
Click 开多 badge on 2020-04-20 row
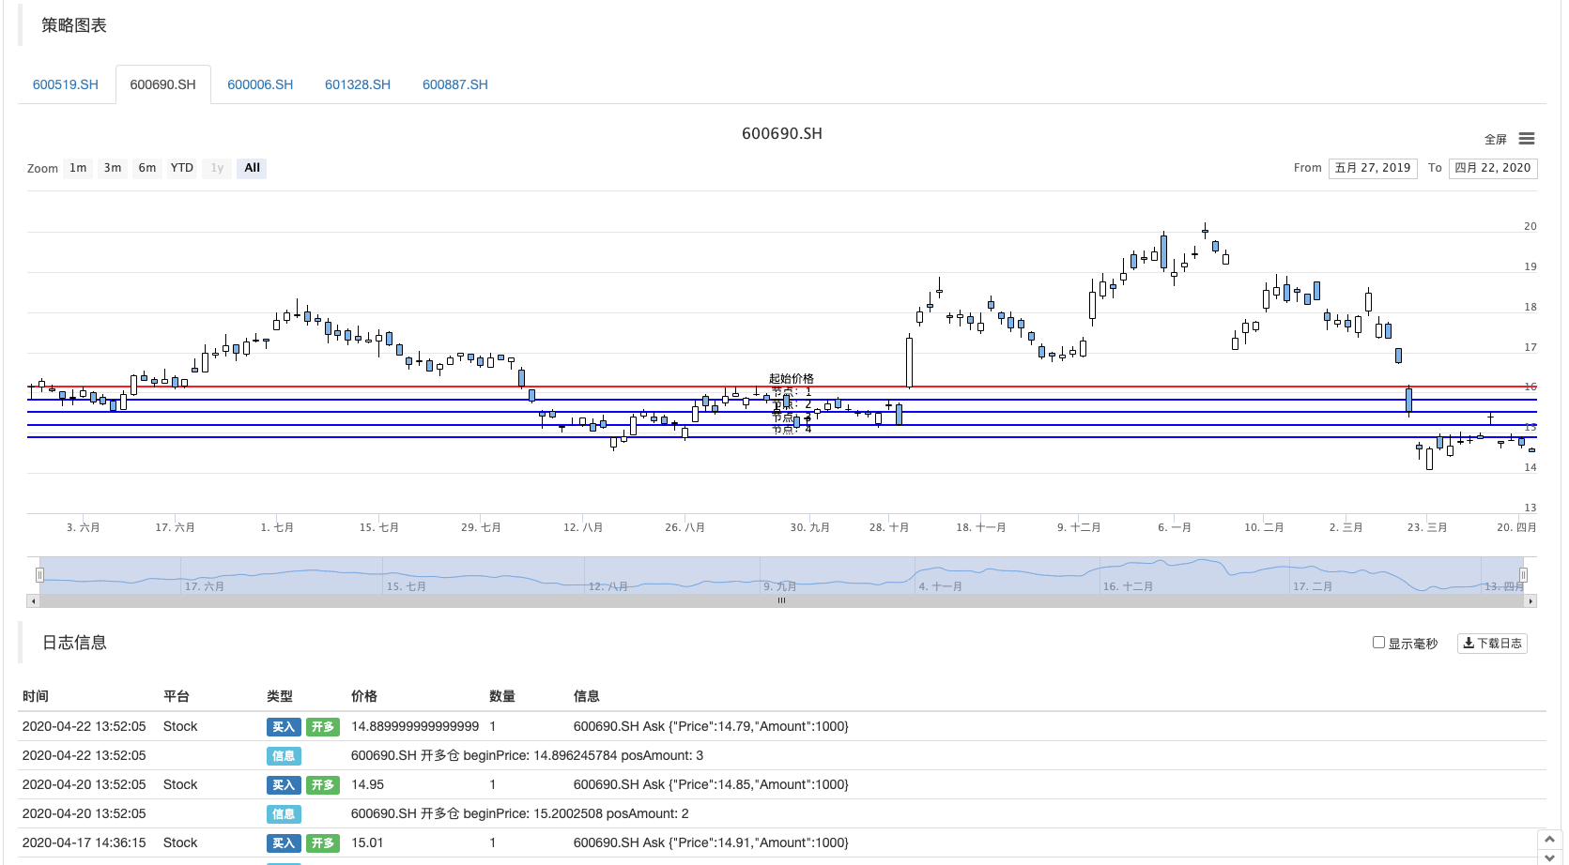coord(323,785)
